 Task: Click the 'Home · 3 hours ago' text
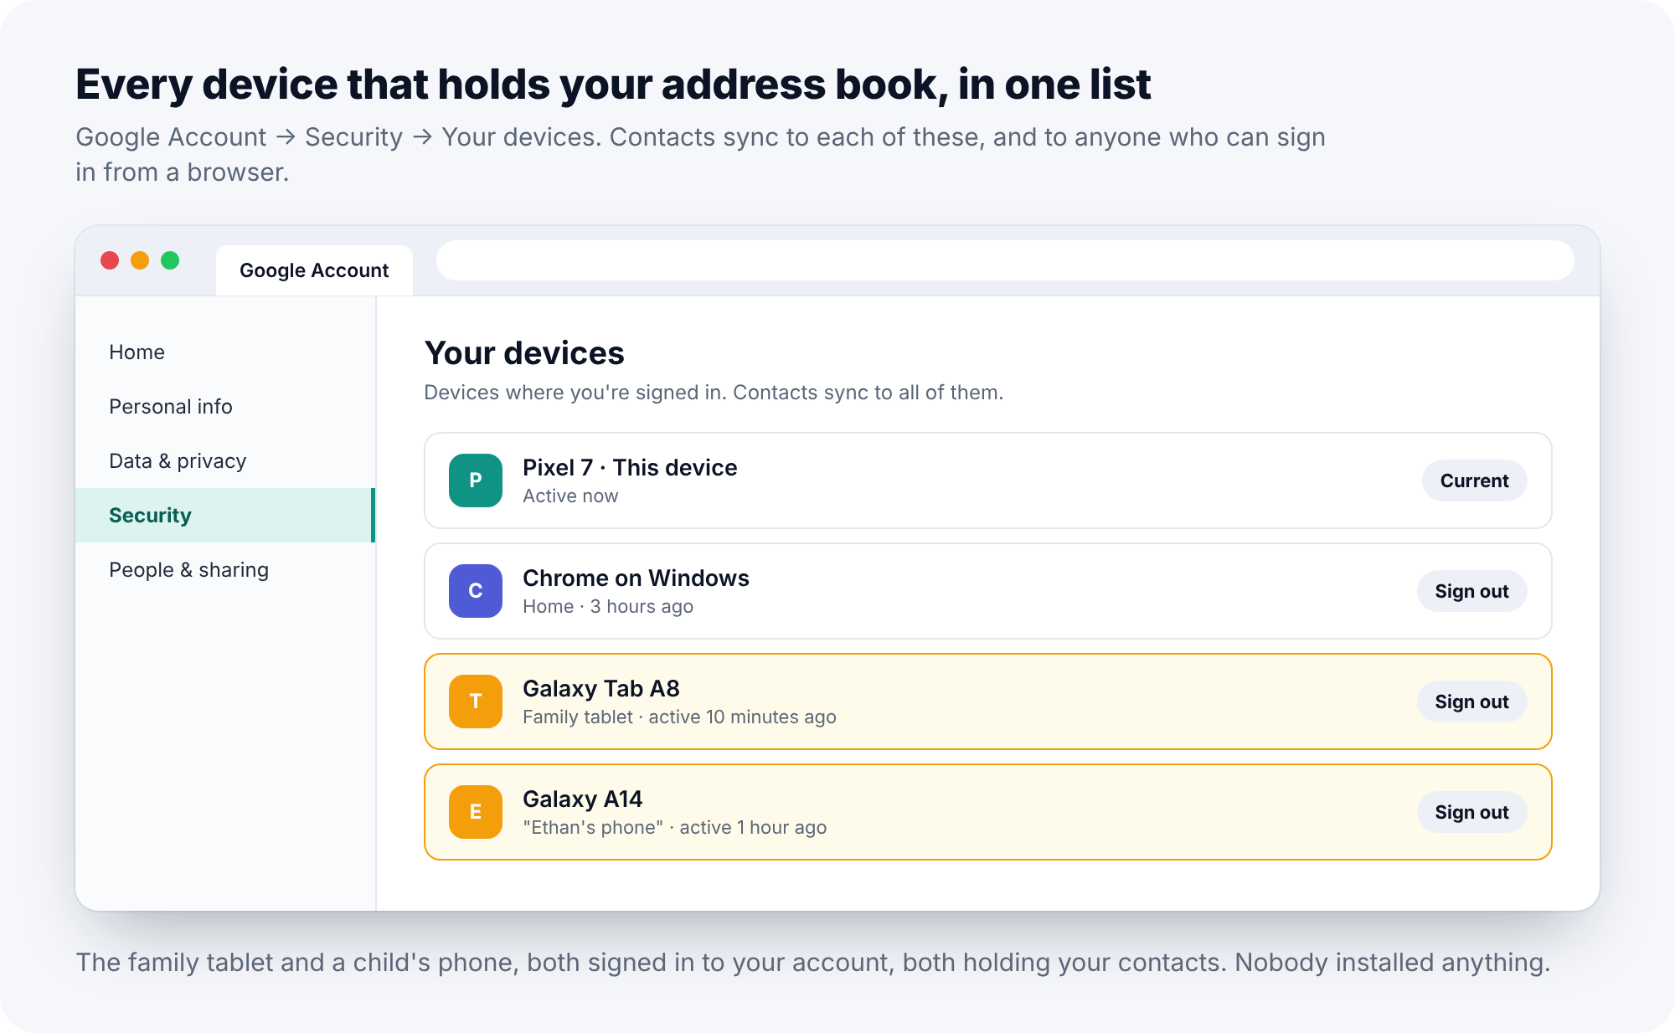pos(608,607)
